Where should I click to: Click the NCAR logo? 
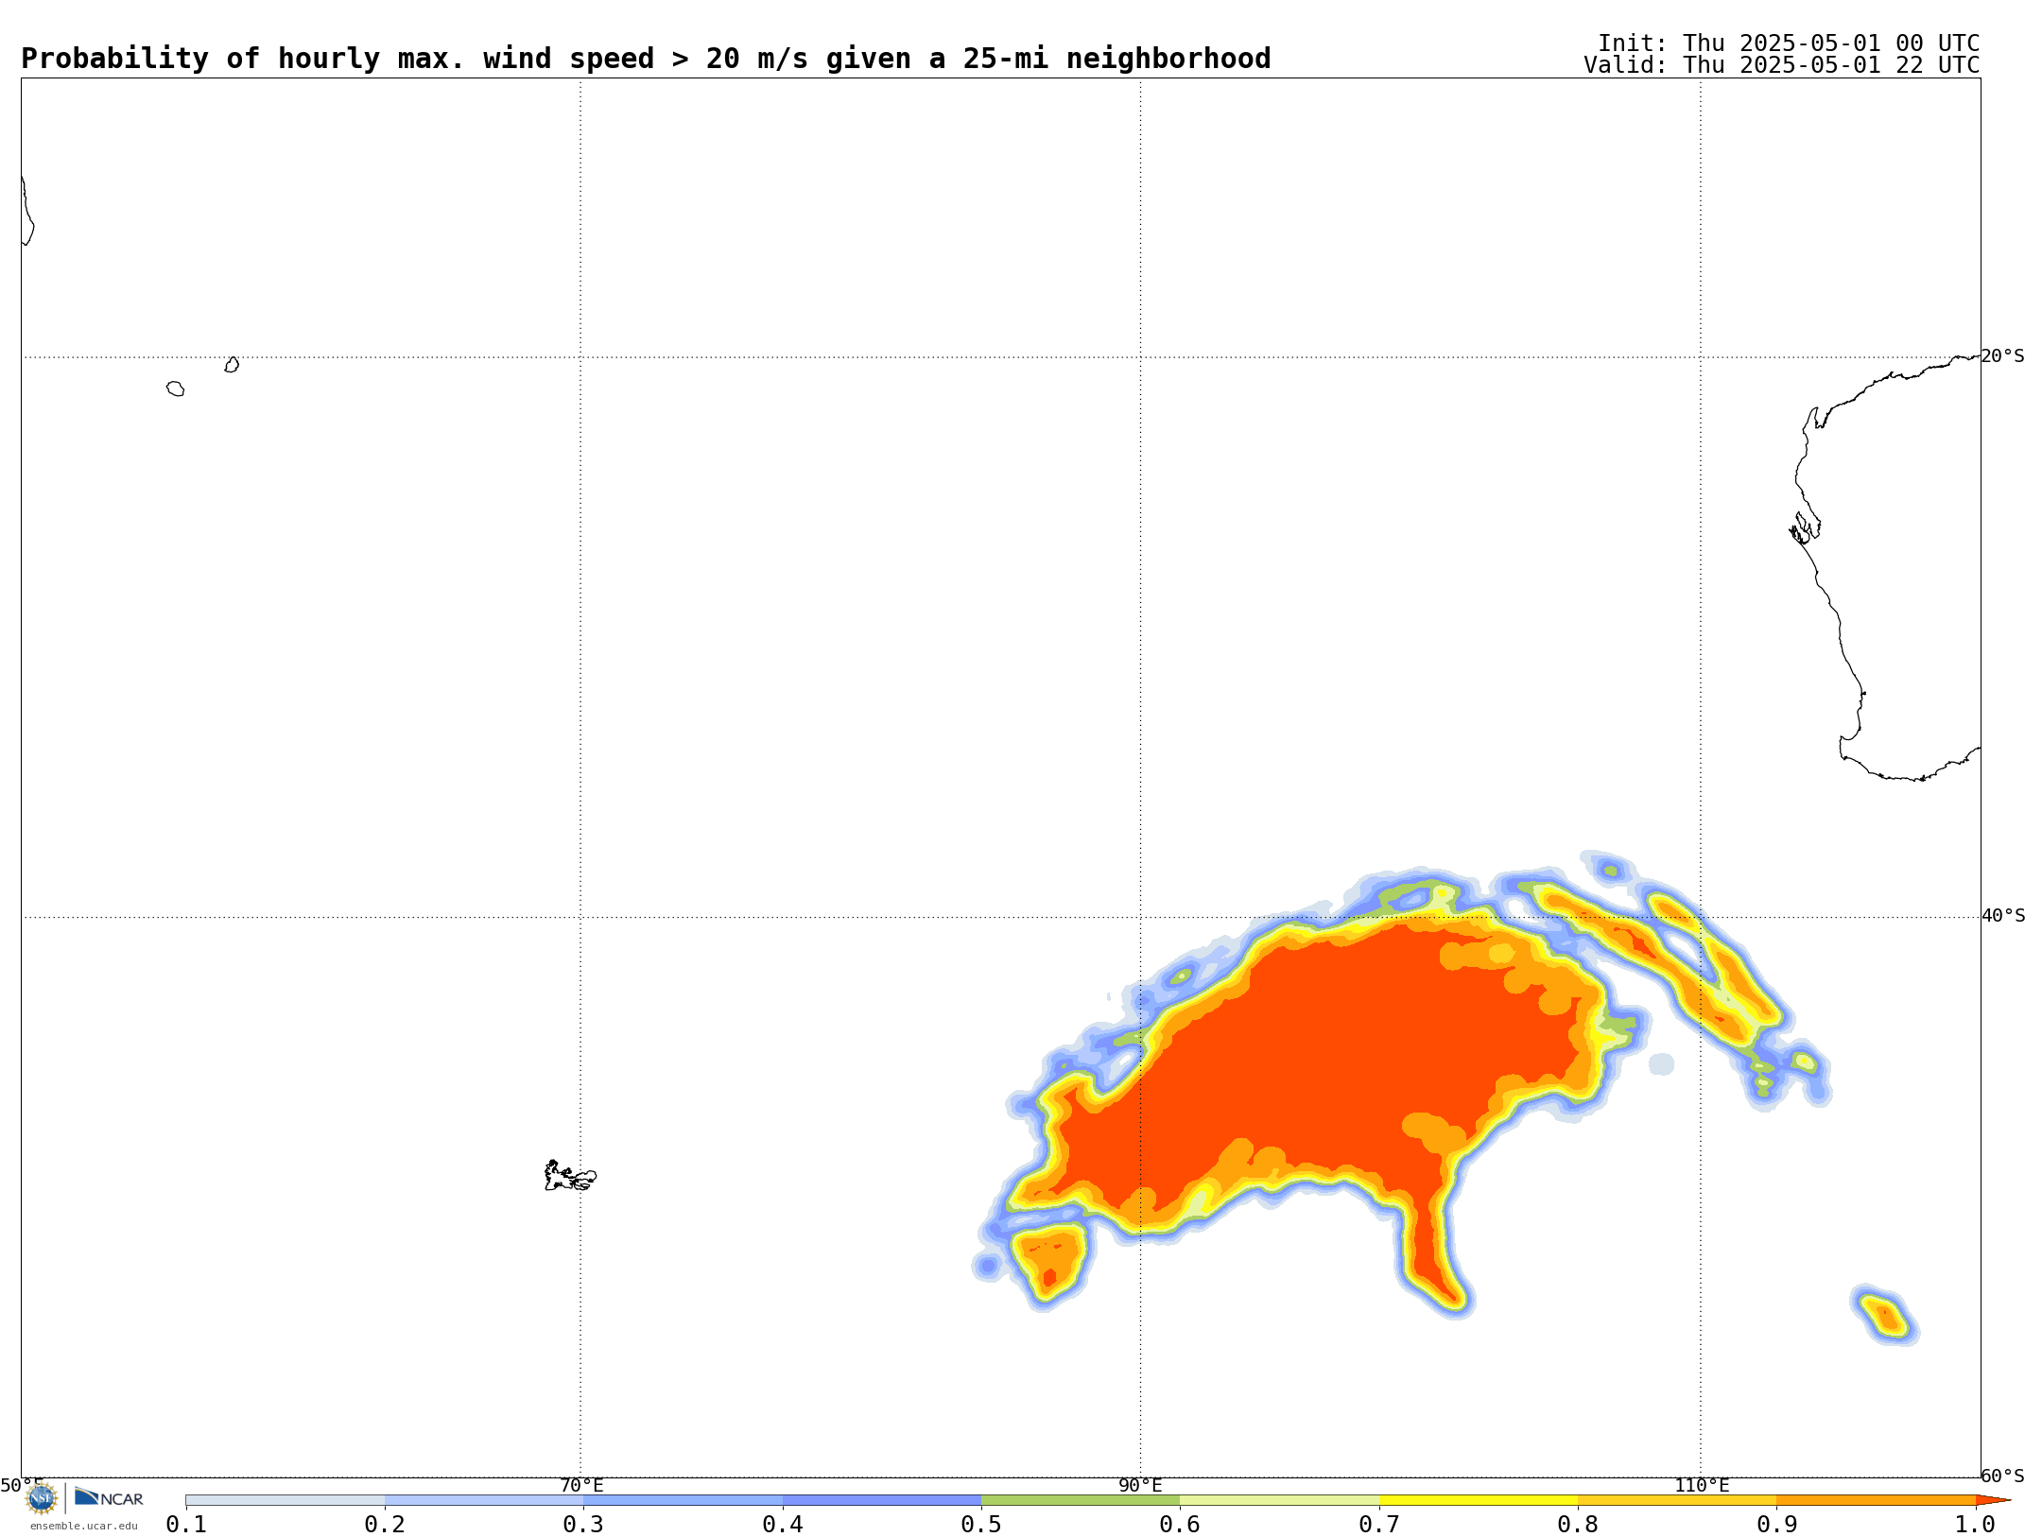pos(109,1497)
